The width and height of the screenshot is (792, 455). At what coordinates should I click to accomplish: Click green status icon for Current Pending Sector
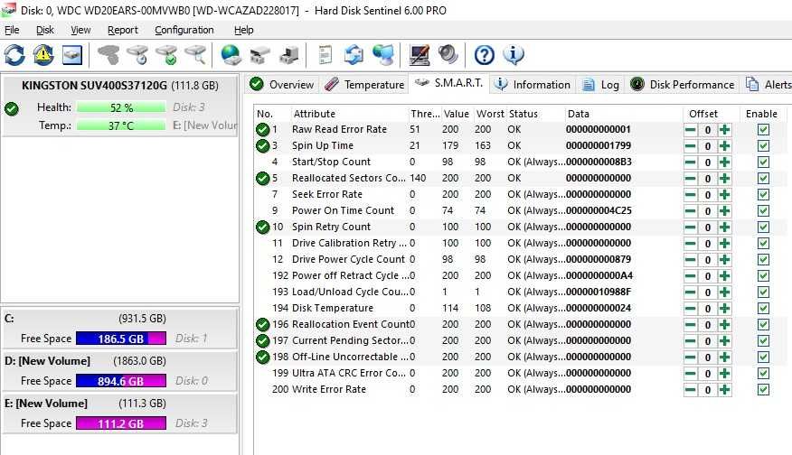263,340
